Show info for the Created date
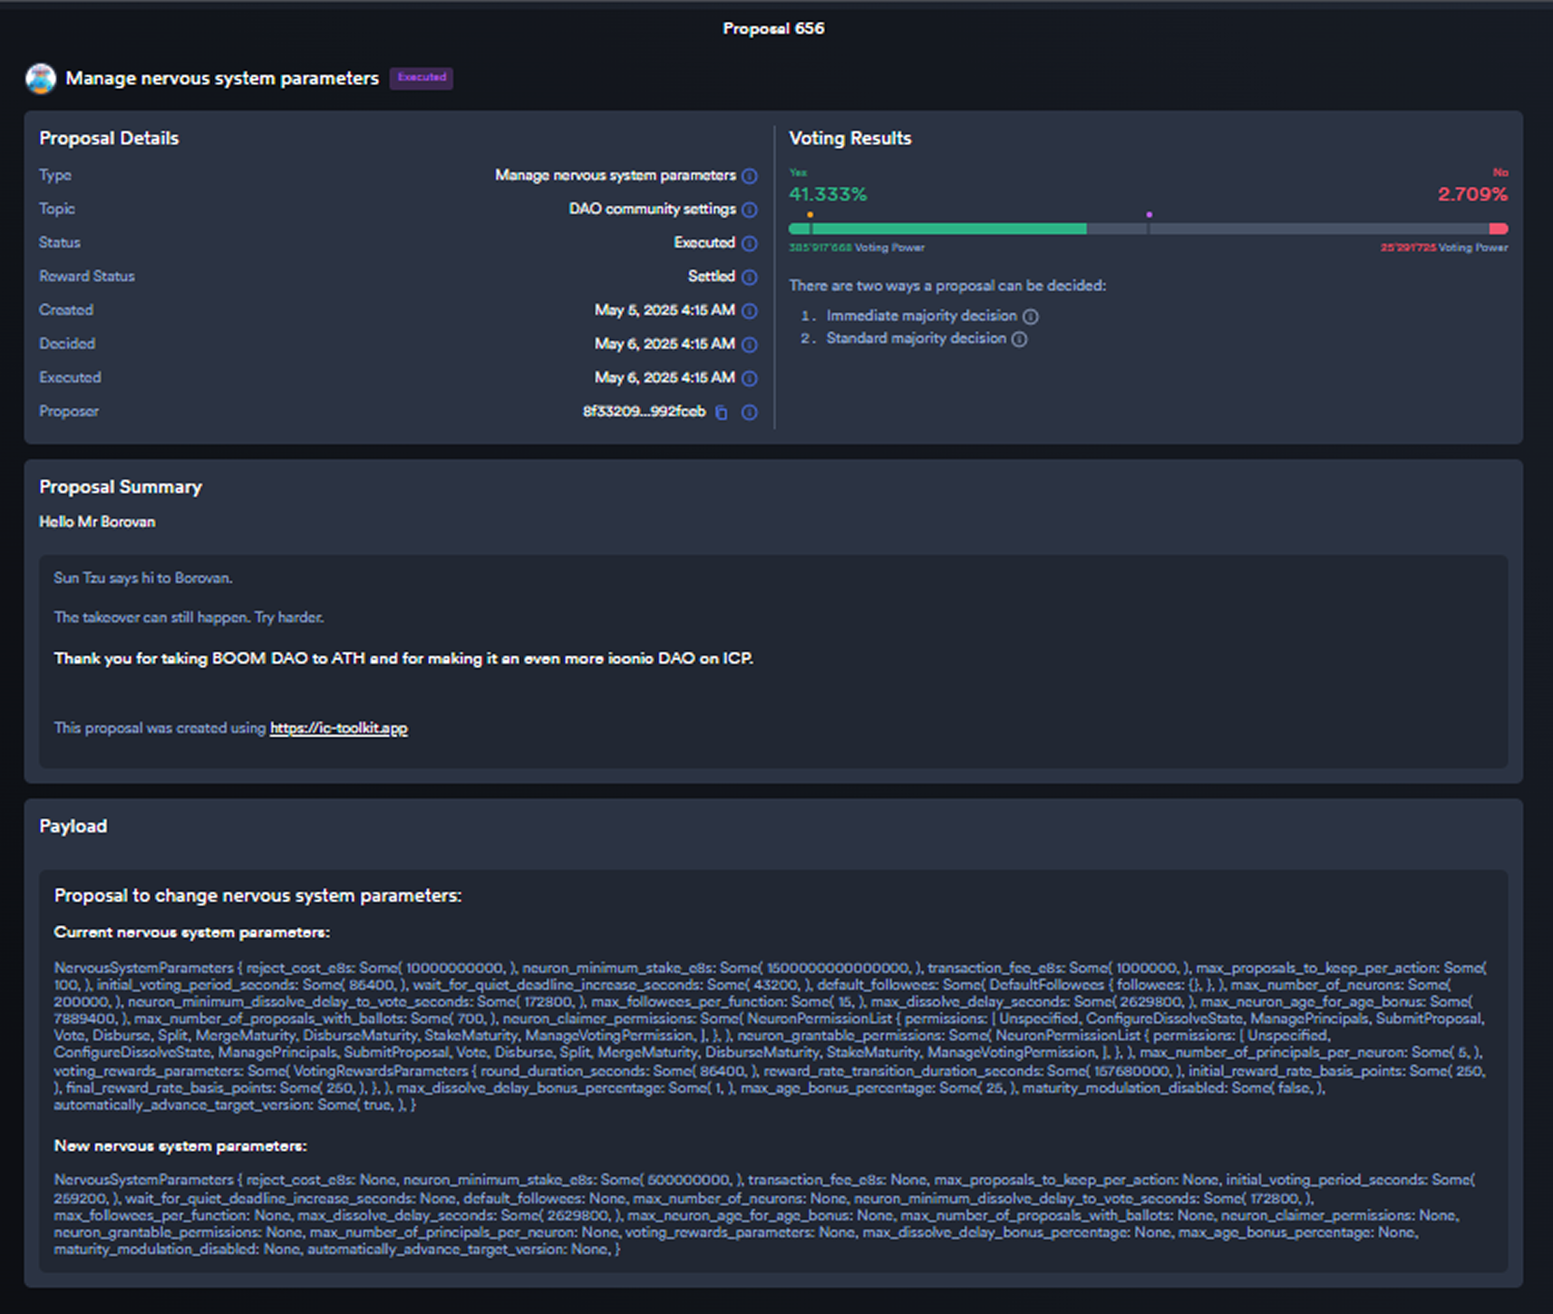Viewport: 1553px width, 1314px height. [749, 311]
